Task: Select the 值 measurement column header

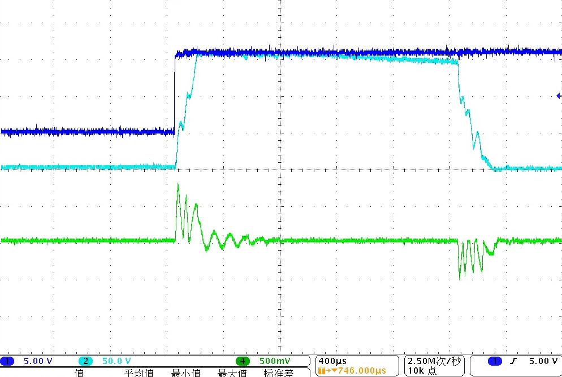Action: (79, 372)
